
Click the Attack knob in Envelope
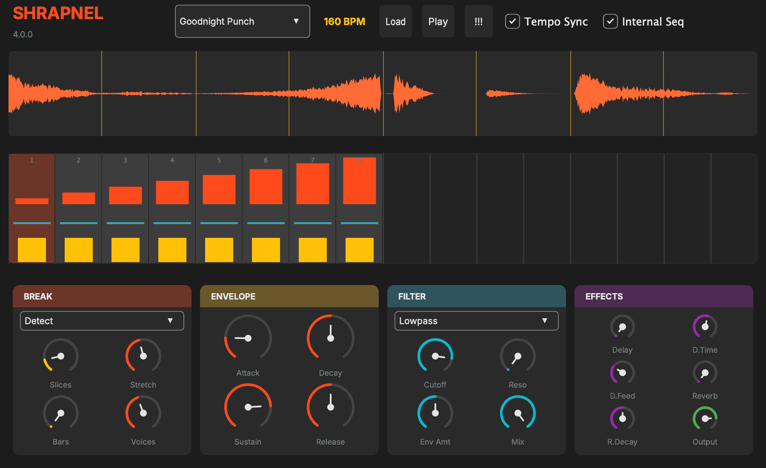(248, 338)
